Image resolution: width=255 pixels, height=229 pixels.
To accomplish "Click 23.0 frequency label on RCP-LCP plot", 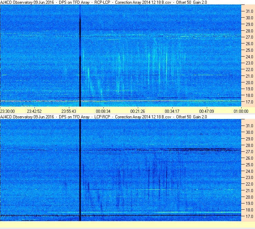I will coord(249,63).
